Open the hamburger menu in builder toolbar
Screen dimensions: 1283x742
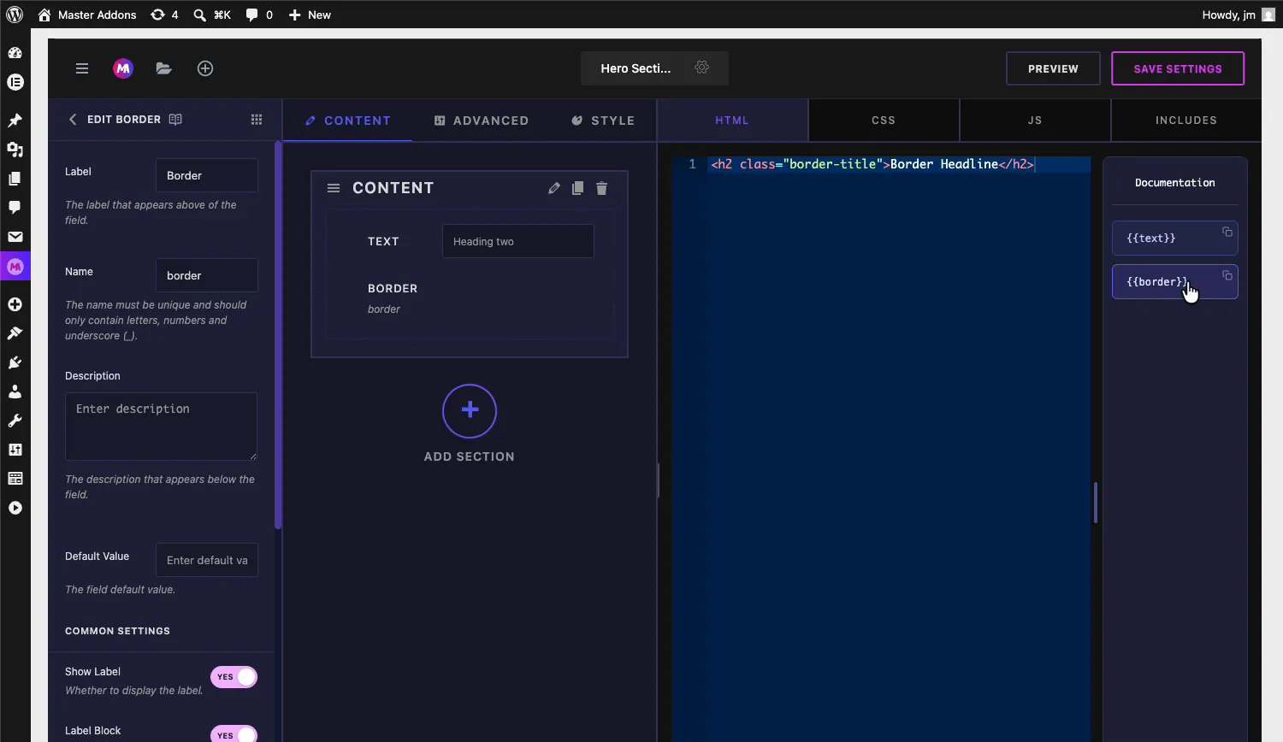pos(82,68)
